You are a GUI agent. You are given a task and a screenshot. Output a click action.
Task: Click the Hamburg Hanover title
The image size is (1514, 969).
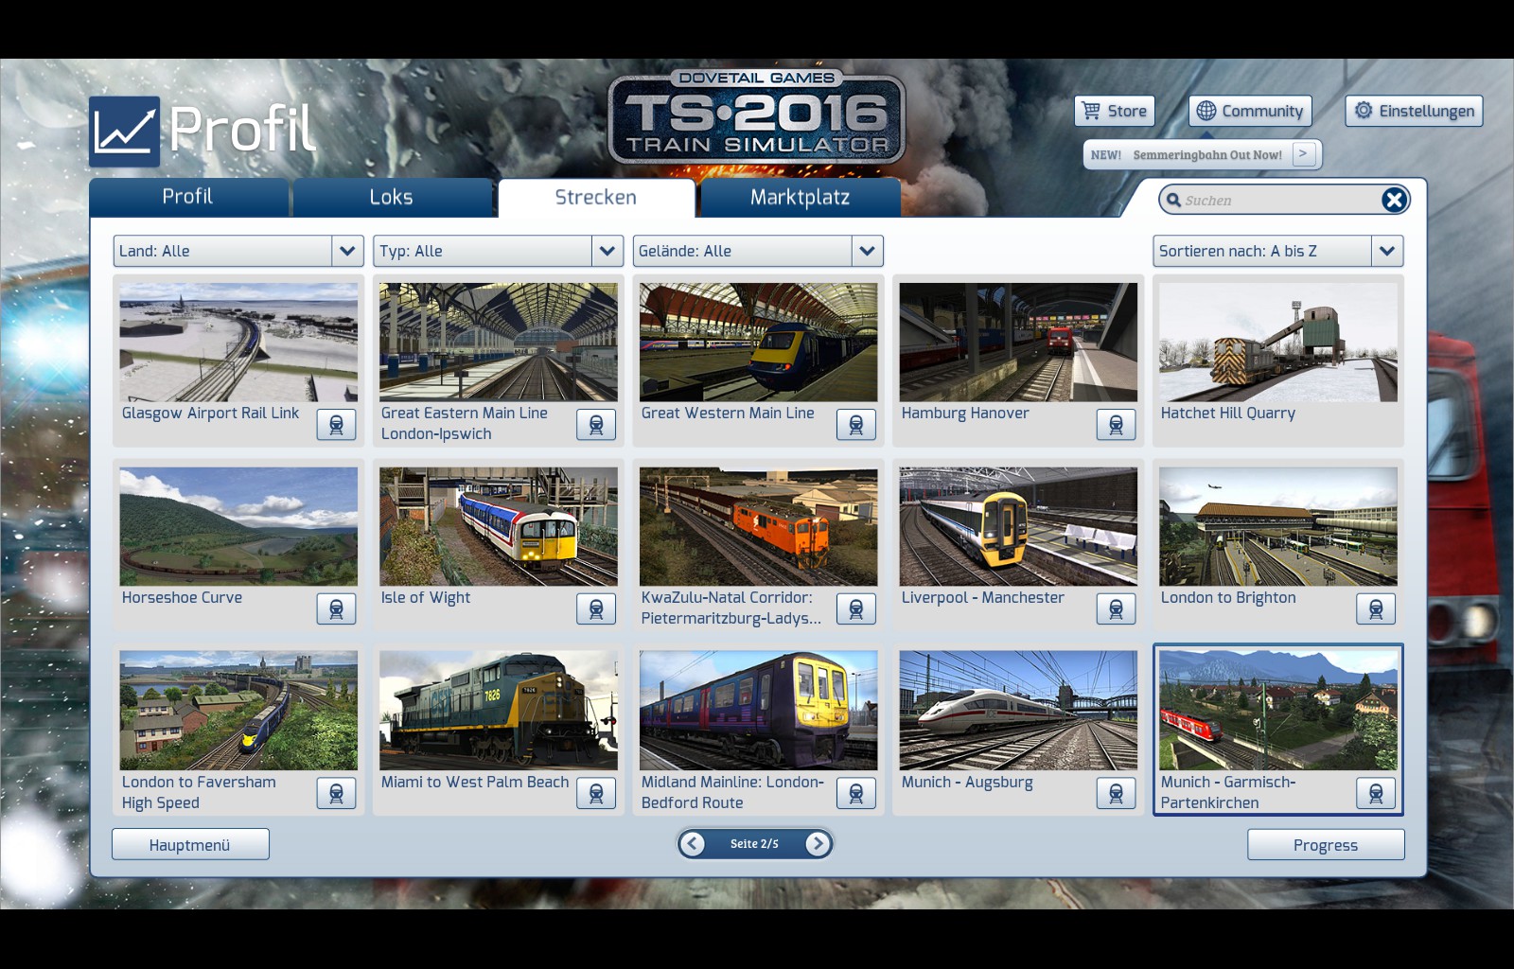click(965, 413)
